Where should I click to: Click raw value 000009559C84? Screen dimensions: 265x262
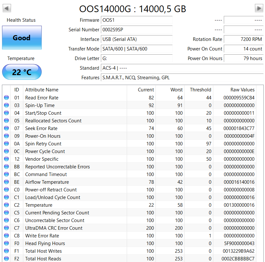tap(239, 97)
